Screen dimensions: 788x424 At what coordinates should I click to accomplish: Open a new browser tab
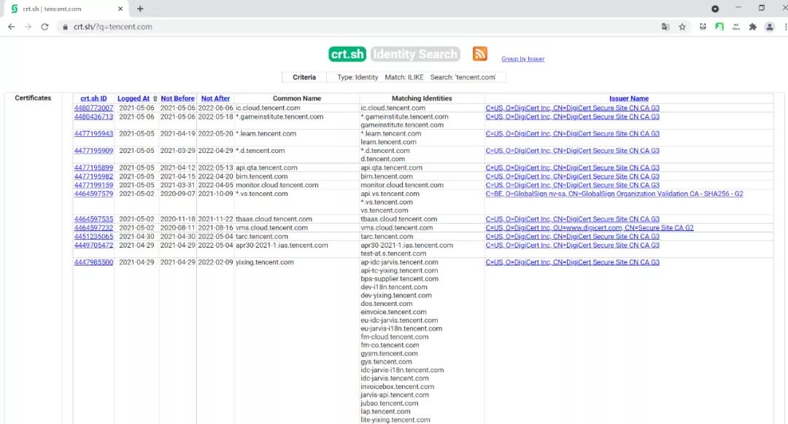pos(140,9)
